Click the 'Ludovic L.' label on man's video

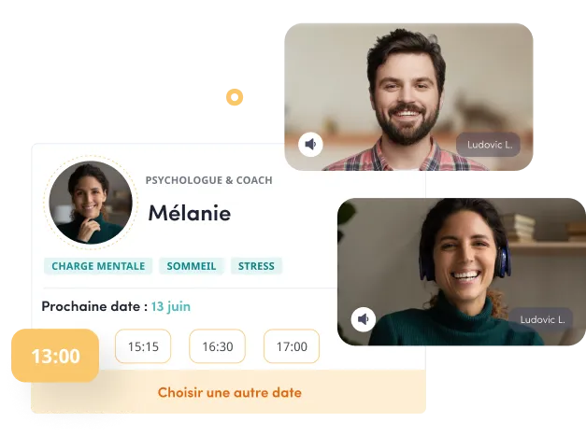tap(489, 145)
